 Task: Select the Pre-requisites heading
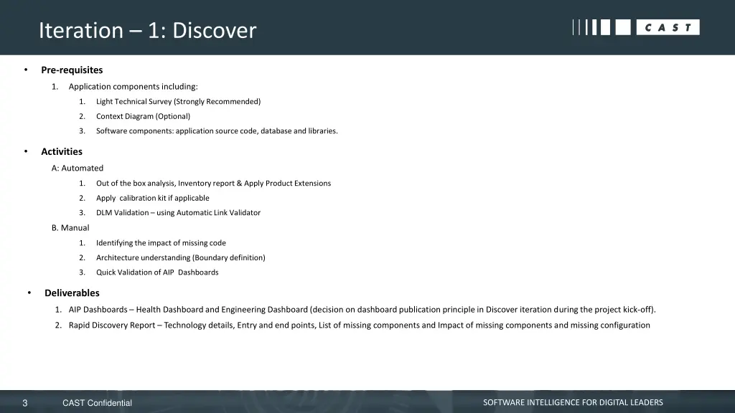(71, 70)
